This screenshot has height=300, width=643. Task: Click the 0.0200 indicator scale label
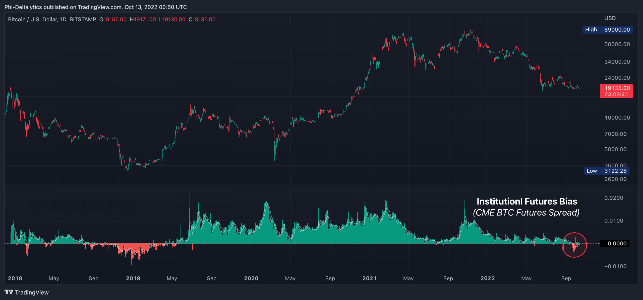[x=614, y=198]
